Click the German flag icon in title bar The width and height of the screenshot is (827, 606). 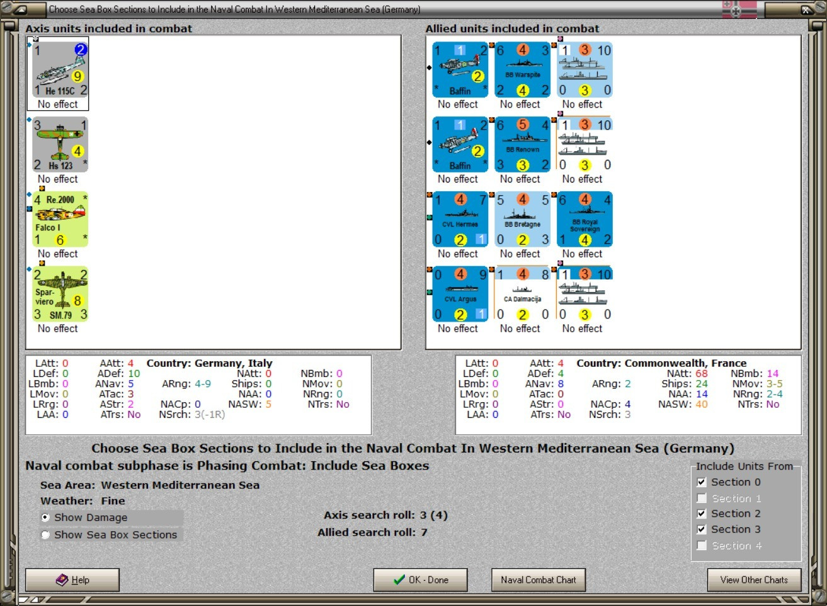(739, 9)
